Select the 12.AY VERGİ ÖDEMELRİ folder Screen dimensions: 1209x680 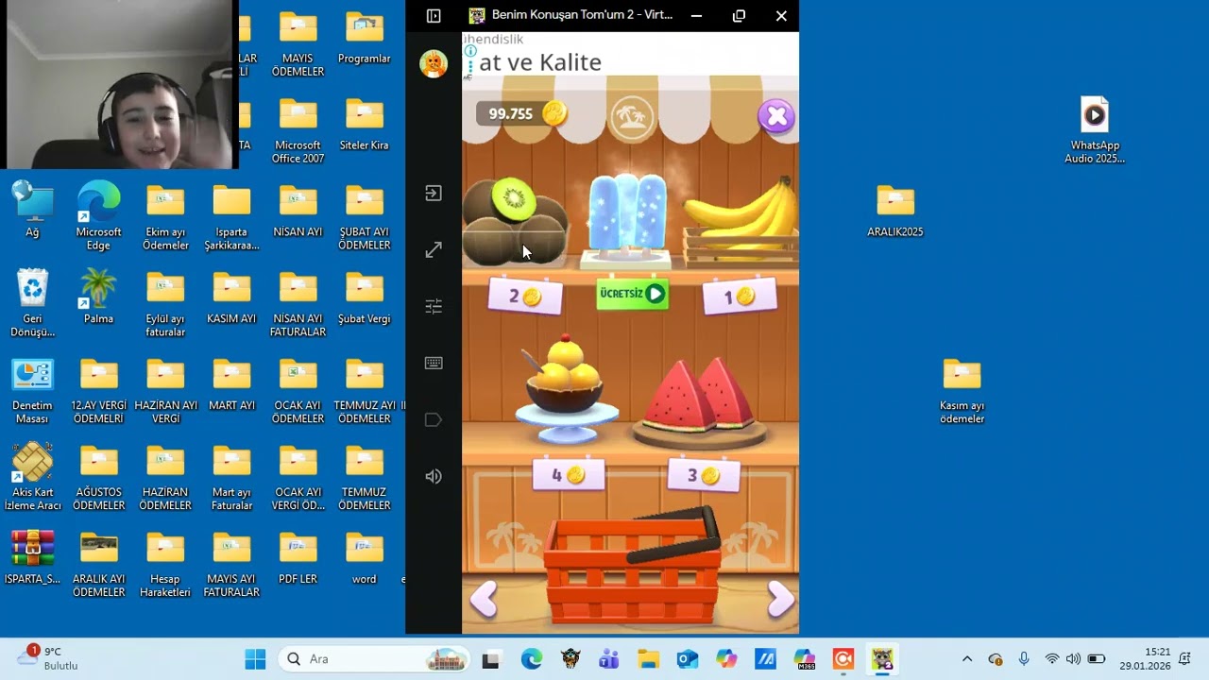coord(99,390)
